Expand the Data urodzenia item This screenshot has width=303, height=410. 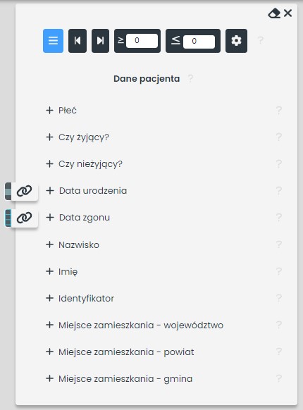(x=87, y=191)
